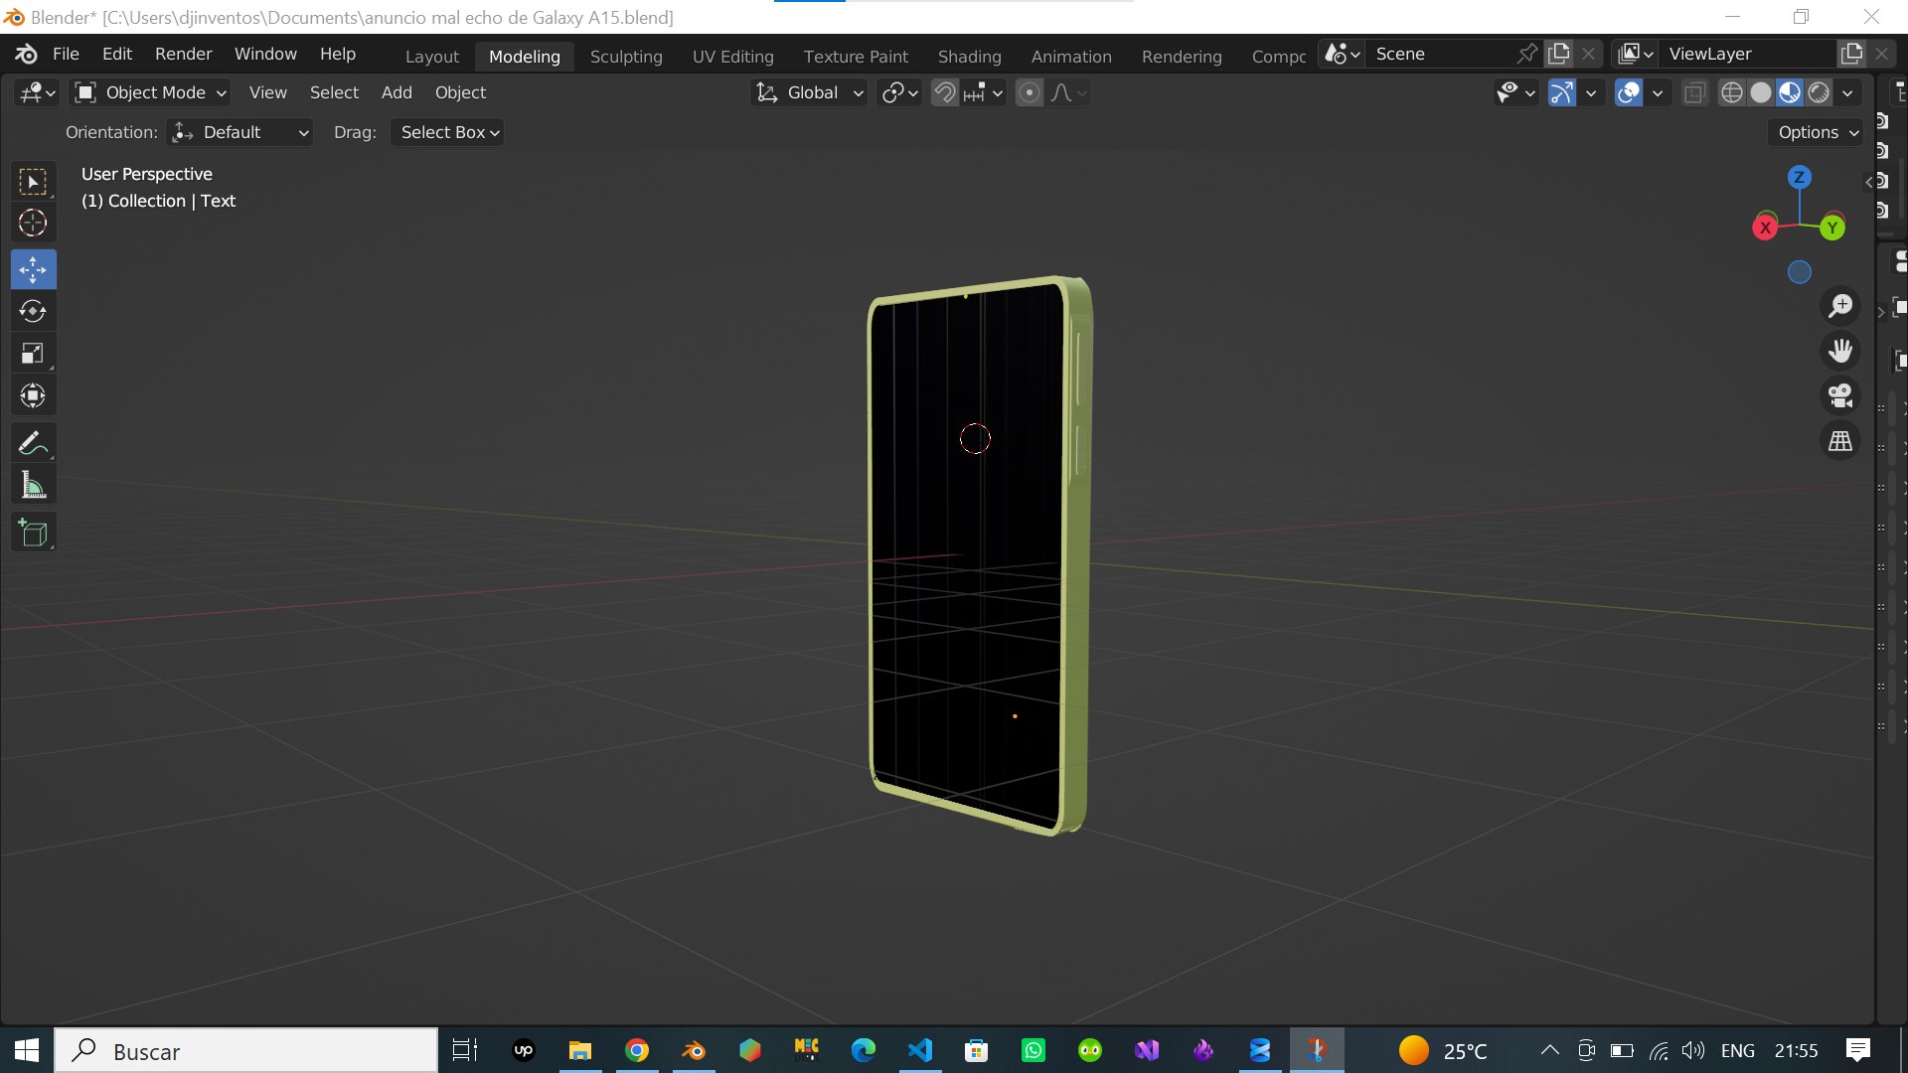The width and height of the screenshot is (1908, 1073).
Task: Click the X axis on navigation gizmo
Action: [x=1765, y=228]
